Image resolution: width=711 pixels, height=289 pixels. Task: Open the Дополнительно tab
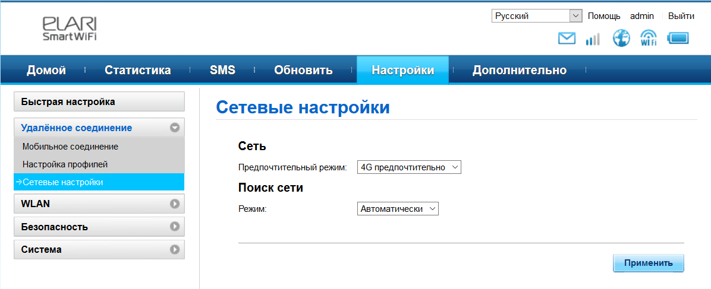click(x=519, y=70)
